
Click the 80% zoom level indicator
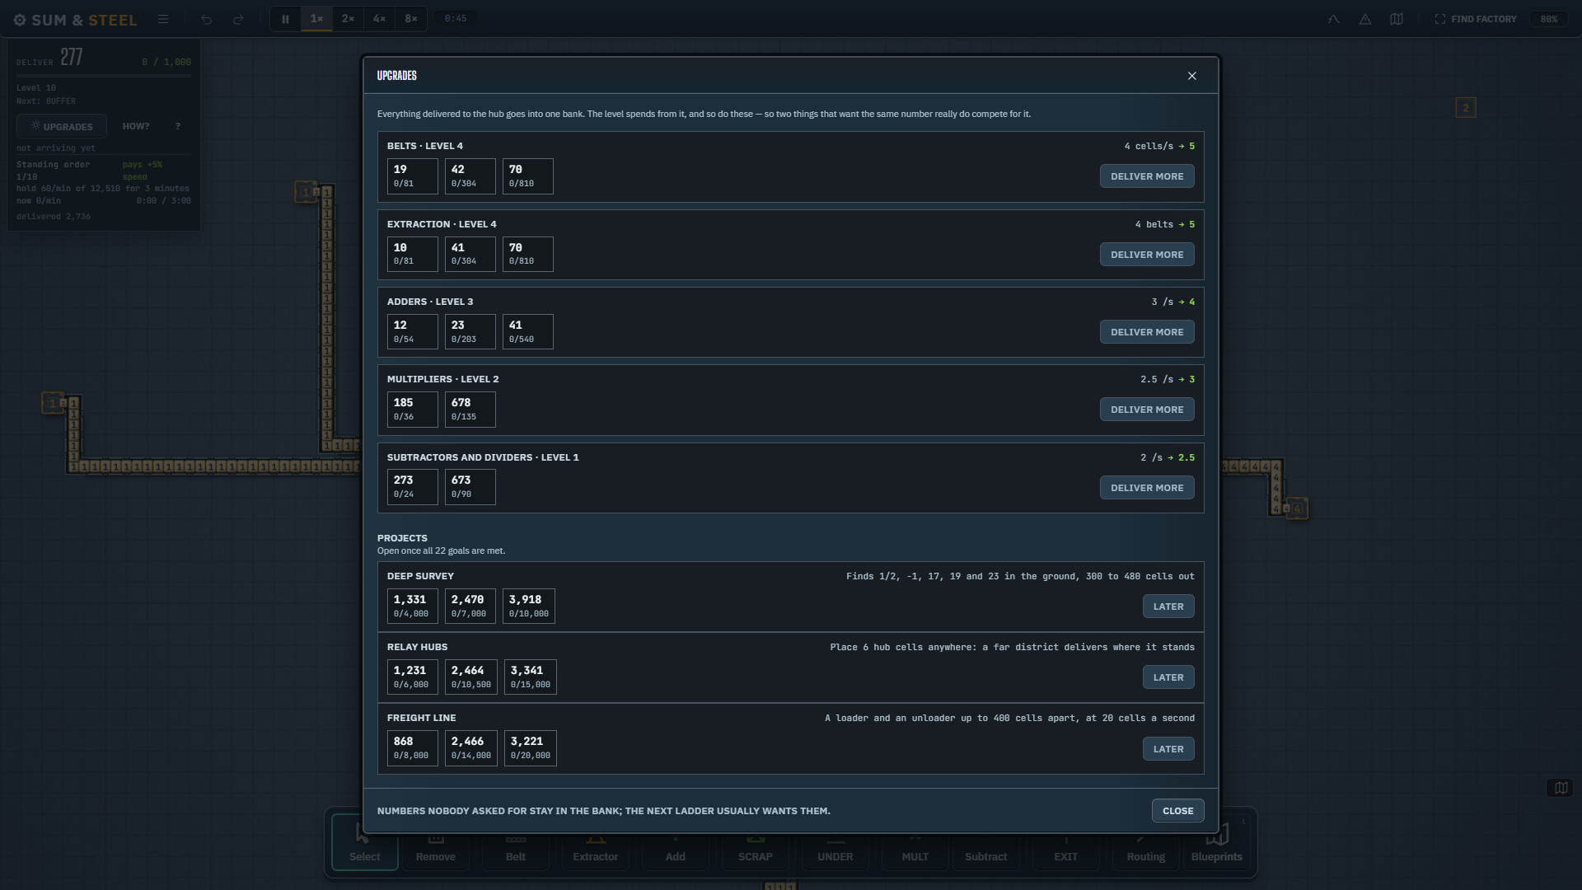tap(1549, 19)
